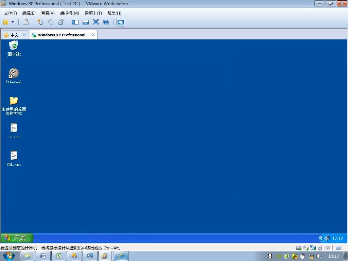Click the film strip host tray icon

(x=270, y=256)
